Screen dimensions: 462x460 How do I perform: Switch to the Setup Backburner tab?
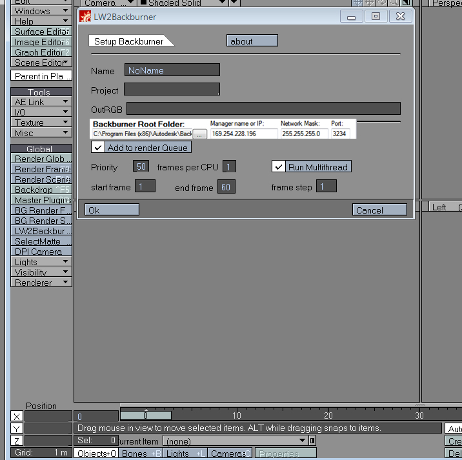pos(128,41)
